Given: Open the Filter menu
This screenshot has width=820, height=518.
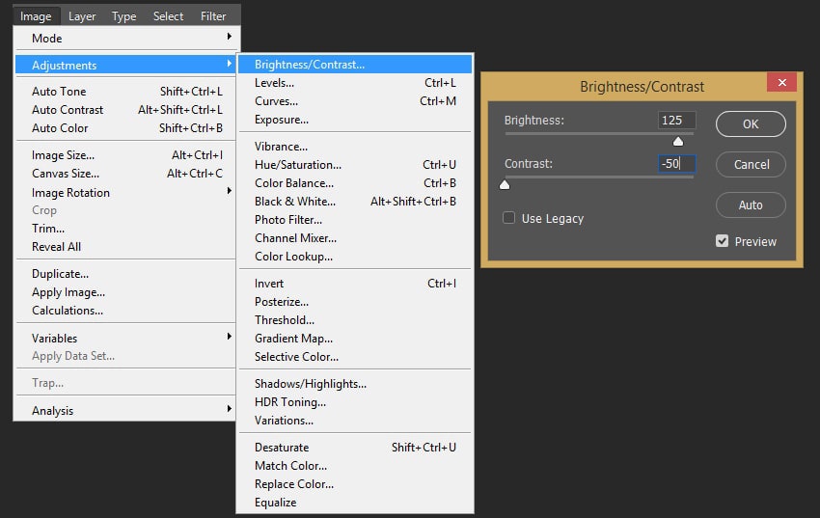Looking at the screenshot, I should [x=213, y=15].
